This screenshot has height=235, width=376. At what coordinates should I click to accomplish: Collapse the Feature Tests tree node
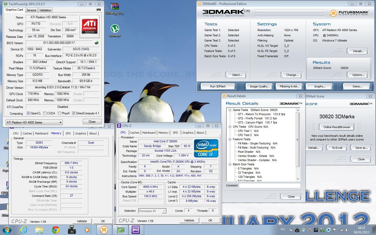pos(230,139)
